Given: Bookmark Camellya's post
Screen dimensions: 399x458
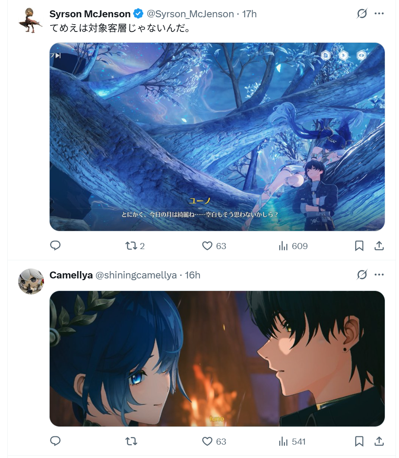Looking at the screenshot, I should click(359, 441).
